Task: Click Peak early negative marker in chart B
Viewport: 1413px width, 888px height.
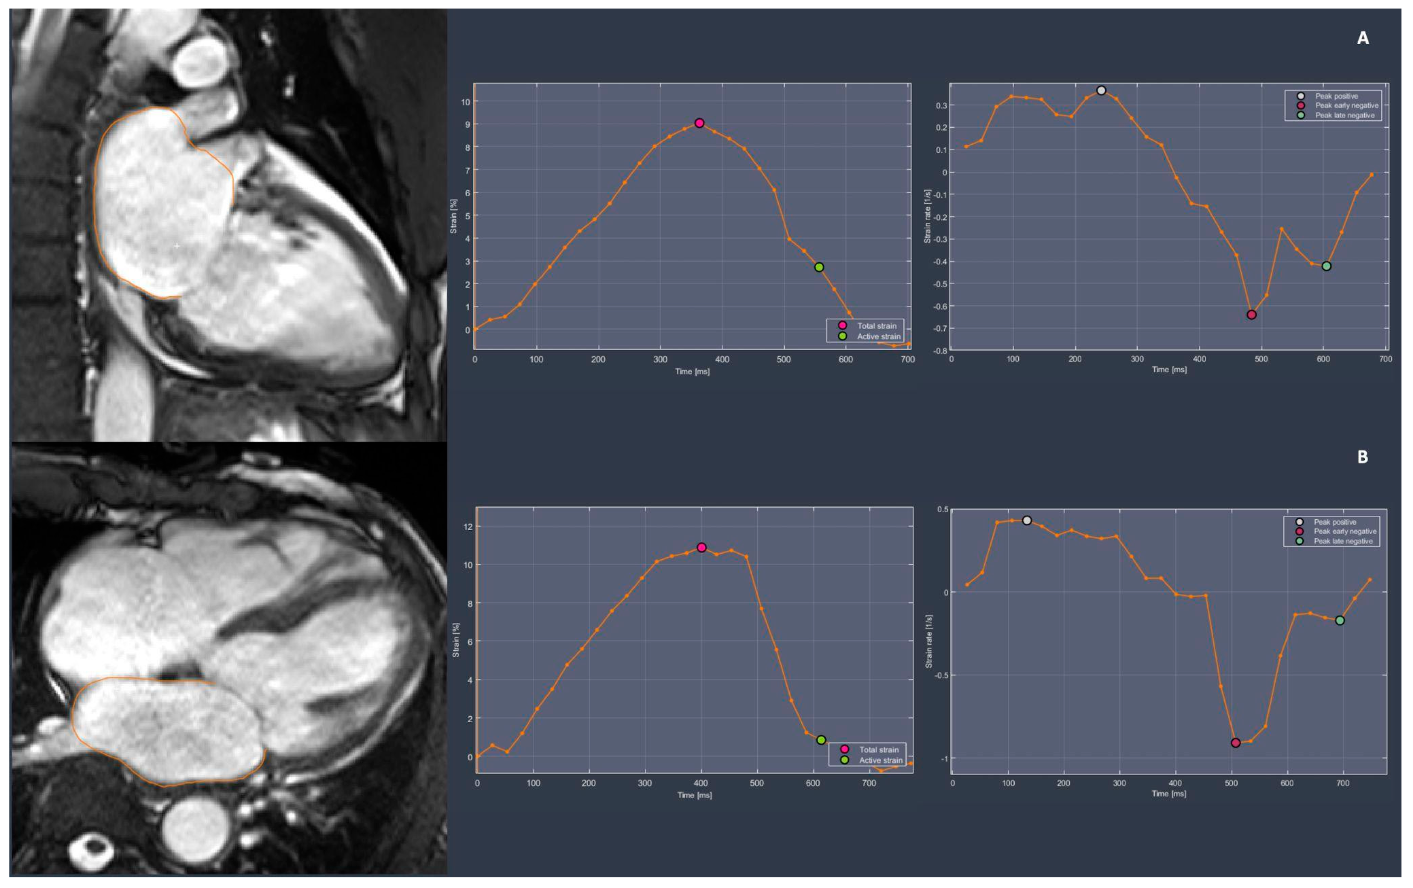Action: [x=1235, y=742]
